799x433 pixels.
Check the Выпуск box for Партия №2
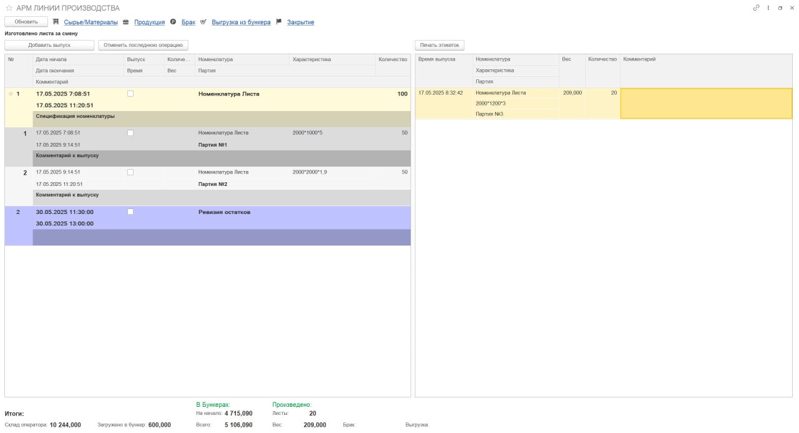pos(130,172)
